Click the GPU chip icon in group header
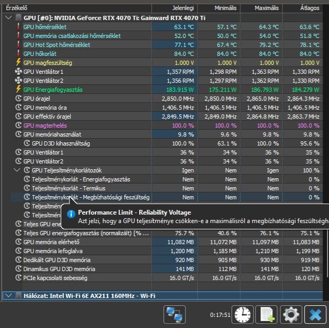 (x=18, y=17)
